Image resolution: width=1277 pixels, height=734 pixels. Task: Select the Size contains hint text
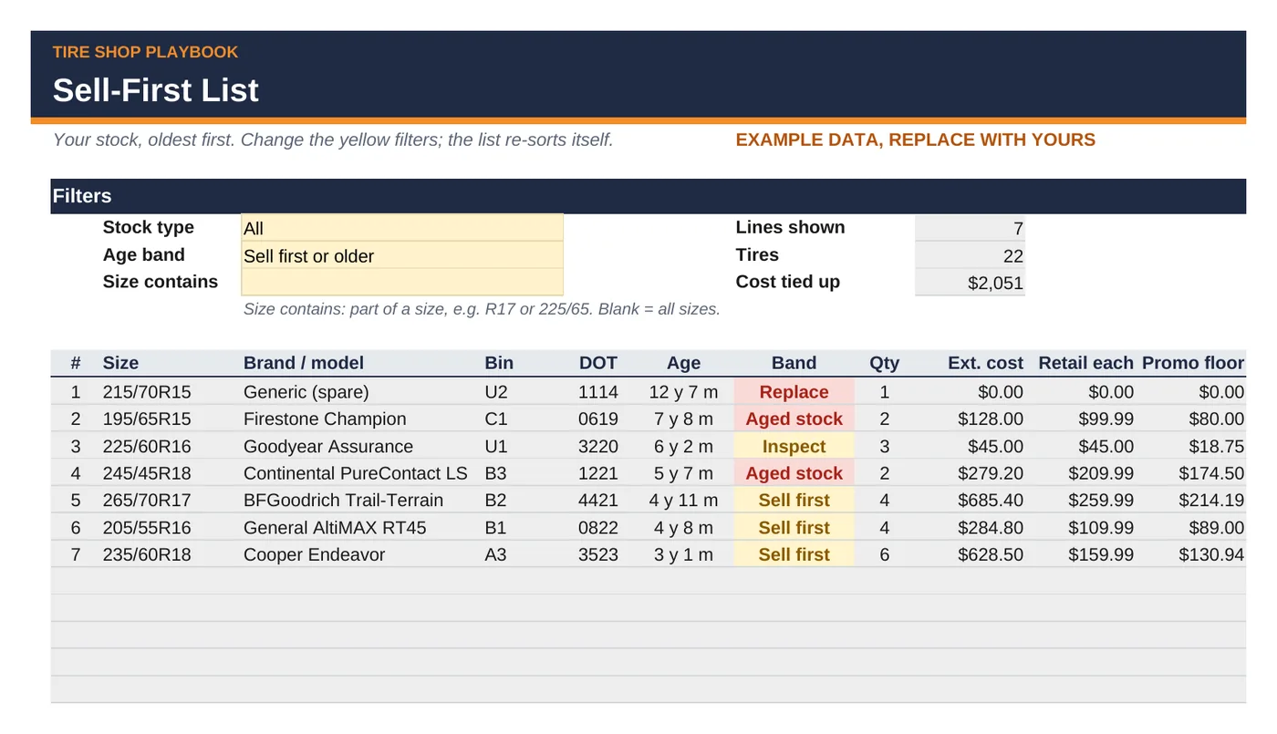[x=482, y=309]
